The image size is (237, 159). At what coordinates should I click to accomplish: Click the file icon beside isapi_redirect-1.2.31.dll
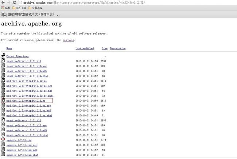(x=3, y=60)
